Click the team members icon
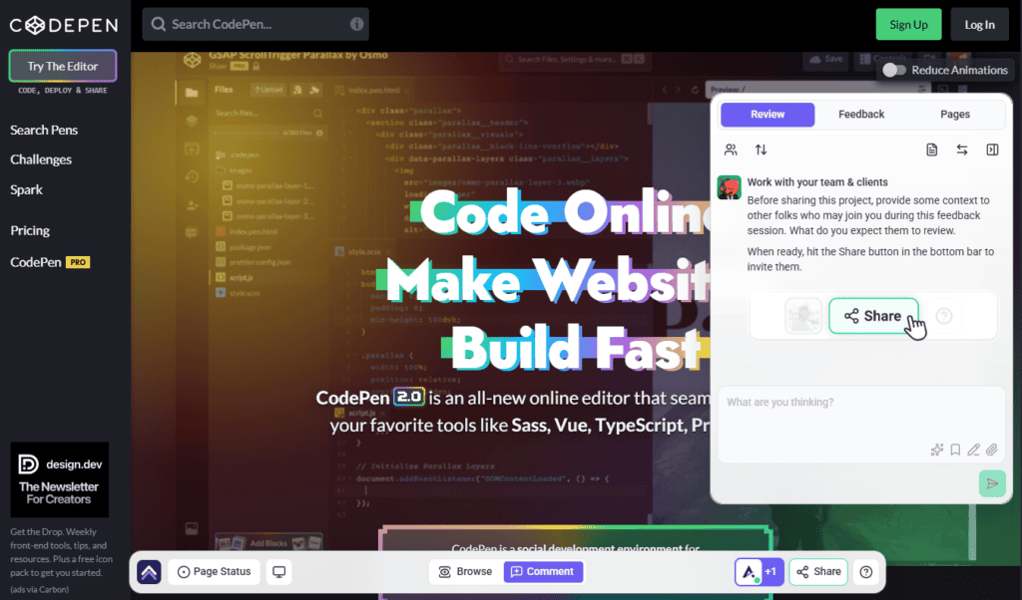This screenshot has width=1022, height=600. 731,150
